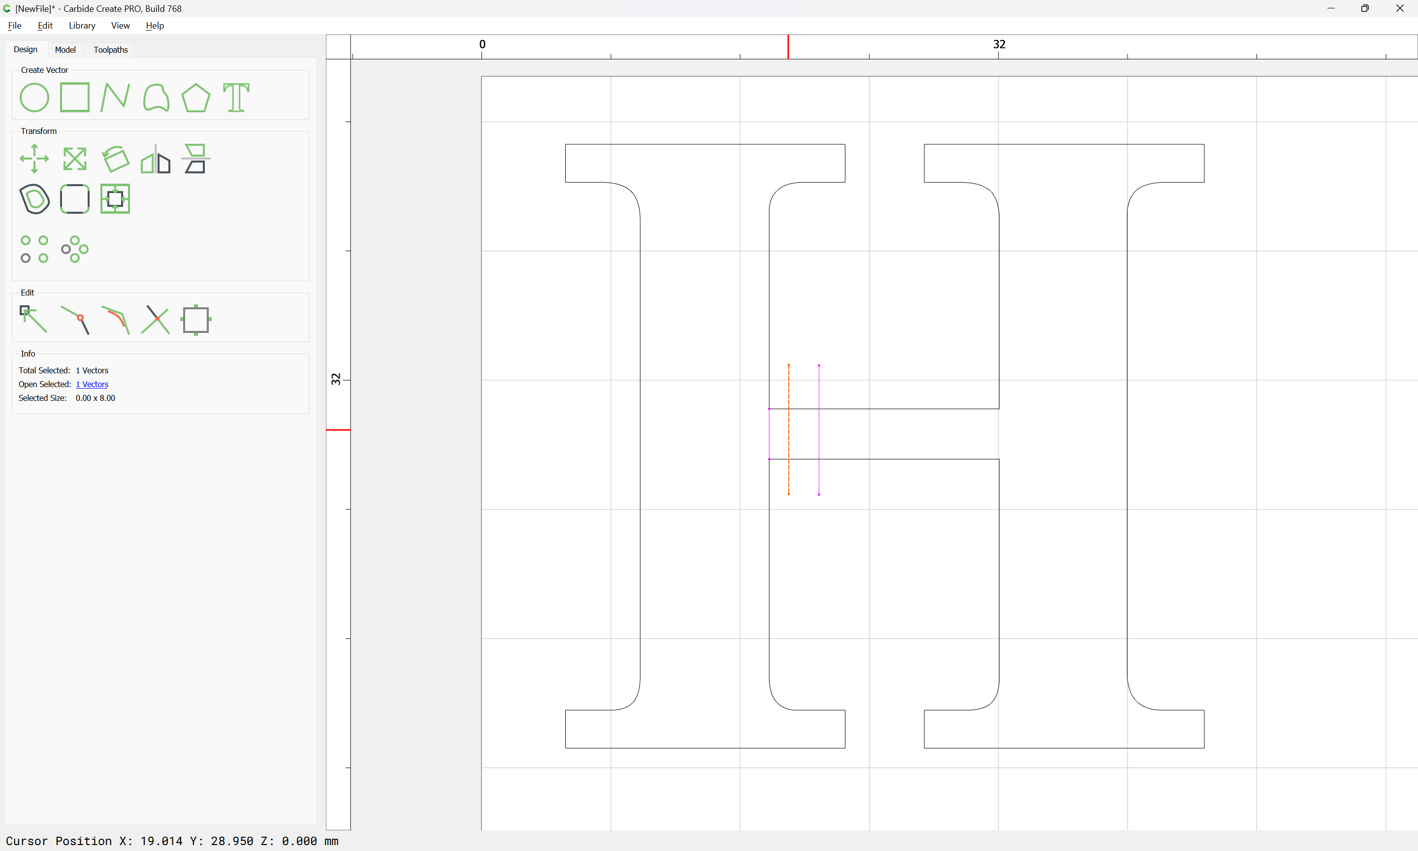Select the Corner rounding tool
This screenshot has width=1418, height=851.
pos(74,199)
